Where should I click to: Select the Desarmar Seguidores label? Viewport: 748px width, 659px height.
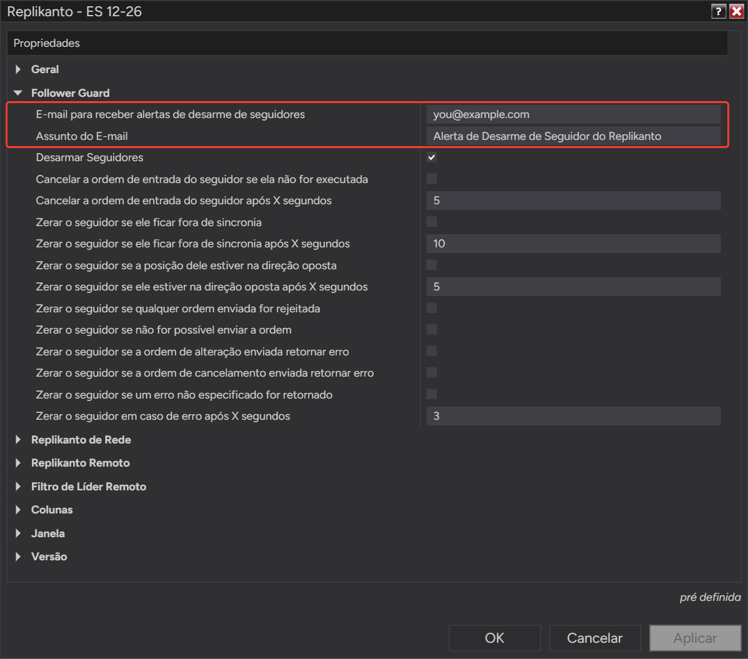coord(90,157)
